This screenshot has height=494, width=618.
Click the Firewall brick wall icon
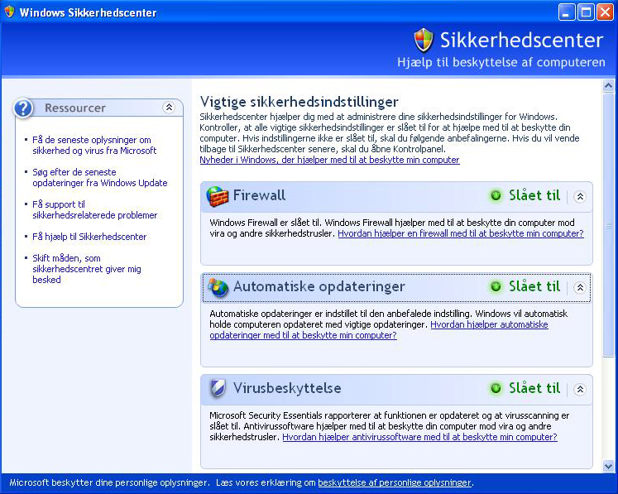218,196
